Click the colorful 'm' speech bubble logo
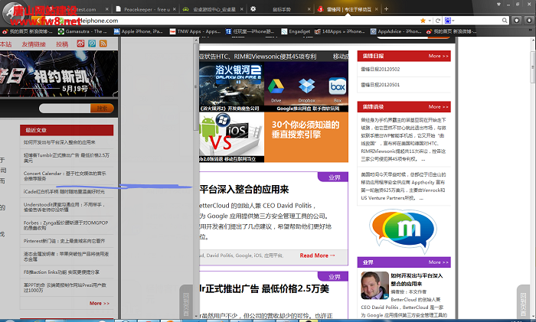 [403, 231]
